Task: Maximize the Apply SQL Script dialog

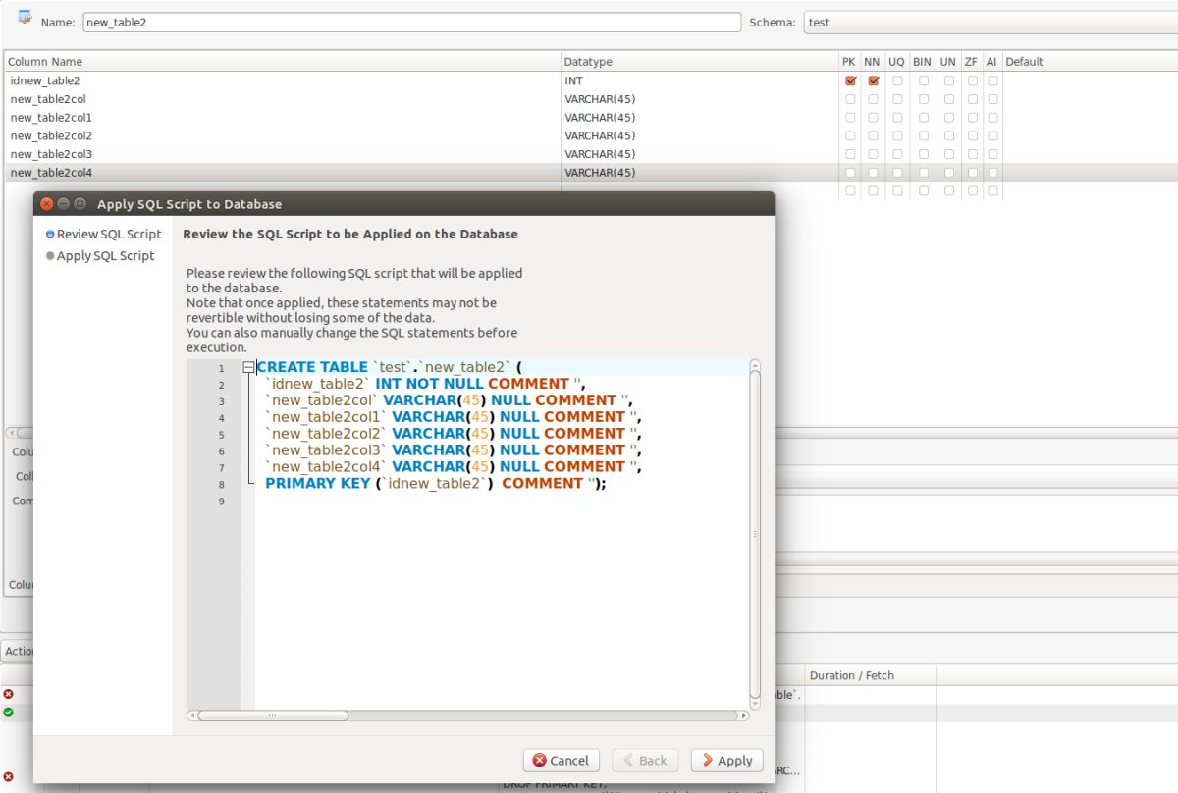Action: [x=80, y=204]
